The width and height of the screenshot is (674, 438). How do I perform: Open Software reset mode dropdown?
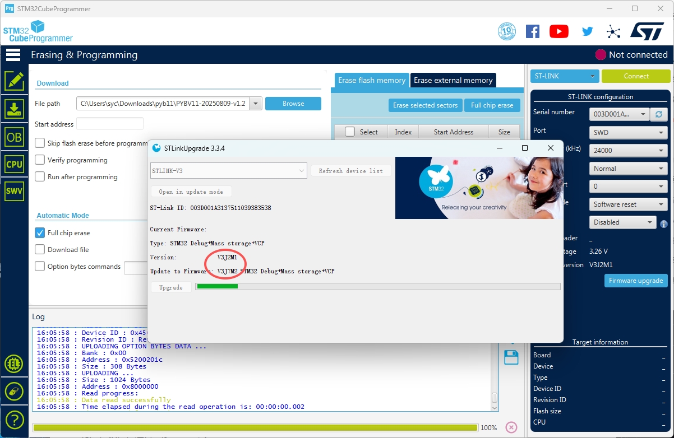[629, 204]
